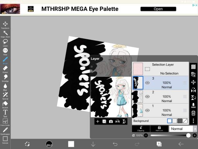The width and height of the screenshot is (198, 149).
Task: Choose the Eyedropper tool
Action: 5,131
